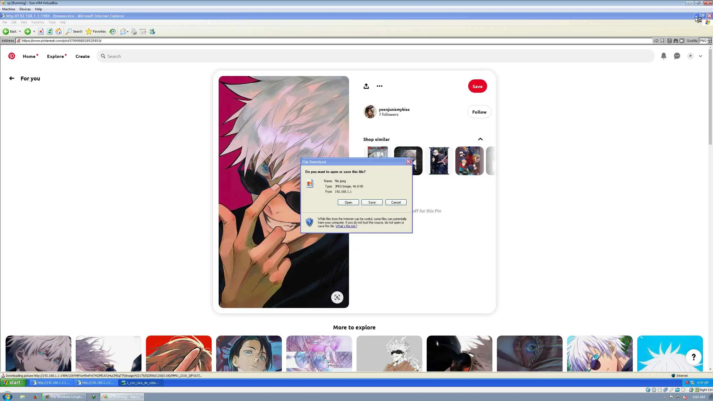Image resolution: width=713 pixels, height=401 pixels.
Task: Click the share upload icon on the pin
Action: coord(366,86)
